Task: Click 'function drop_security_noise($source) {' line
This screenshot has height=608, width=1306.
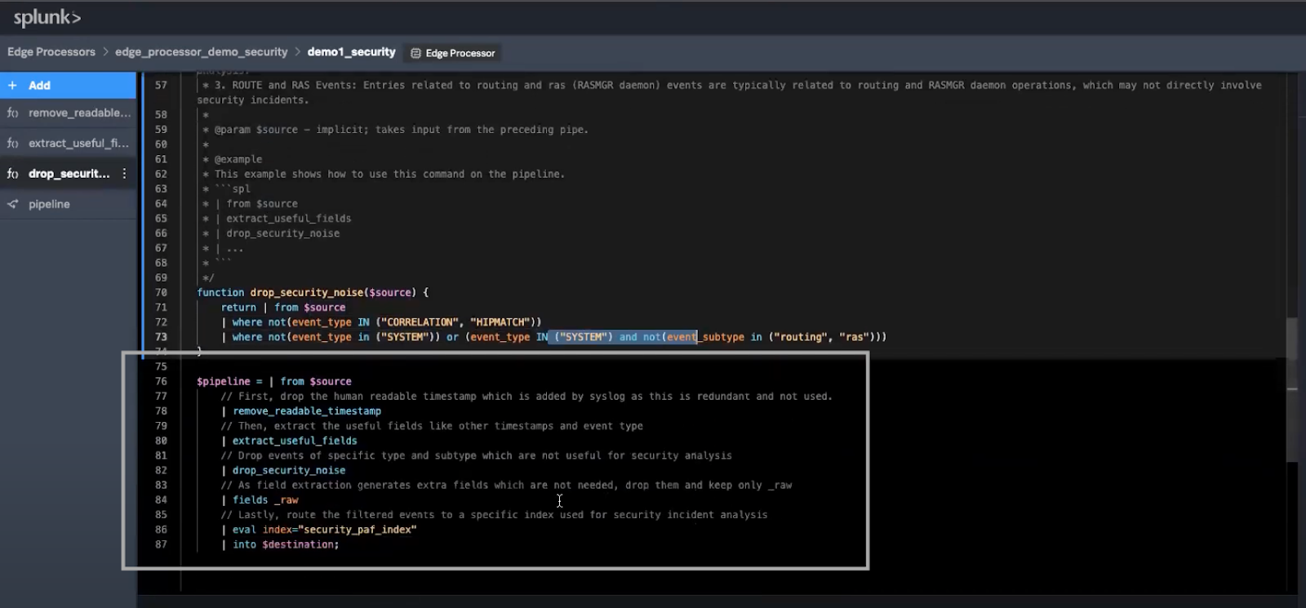Action: pos(313,292)
